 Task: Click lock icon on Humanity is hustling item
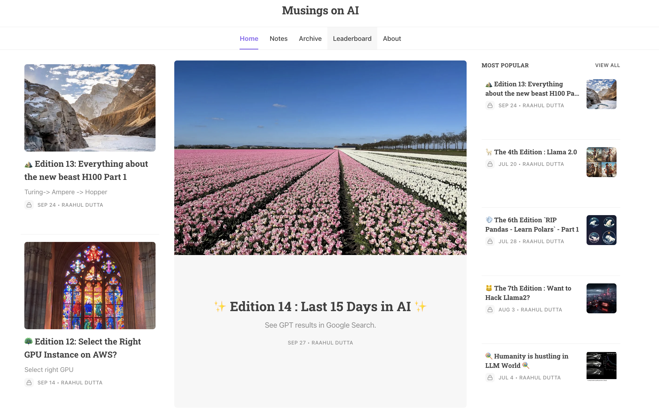pos(490,378)
